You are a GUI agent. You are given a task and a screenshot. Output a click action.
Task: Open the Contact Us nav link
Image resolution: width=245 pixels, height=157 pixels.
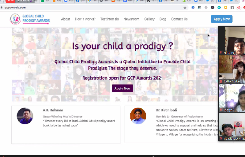pos(179,19)
